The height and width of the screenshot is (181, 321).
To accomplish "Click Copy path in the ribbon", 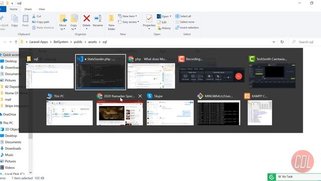I will click(x=41, y=22).
